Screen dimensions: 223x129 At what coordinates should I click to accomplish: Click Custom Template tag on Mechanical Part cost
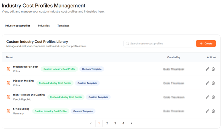(x=92, y=69)
